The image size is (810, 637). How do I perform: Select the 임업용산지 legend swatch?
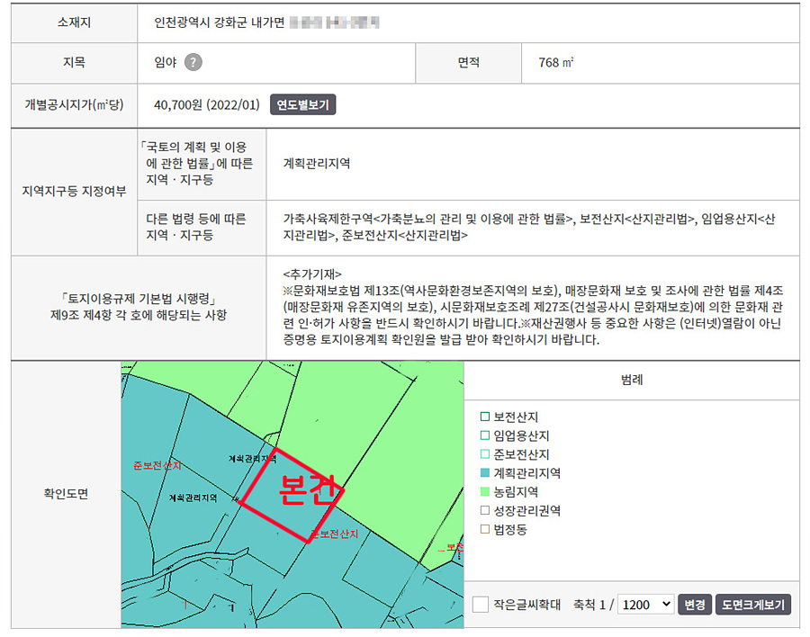(486, 435)
